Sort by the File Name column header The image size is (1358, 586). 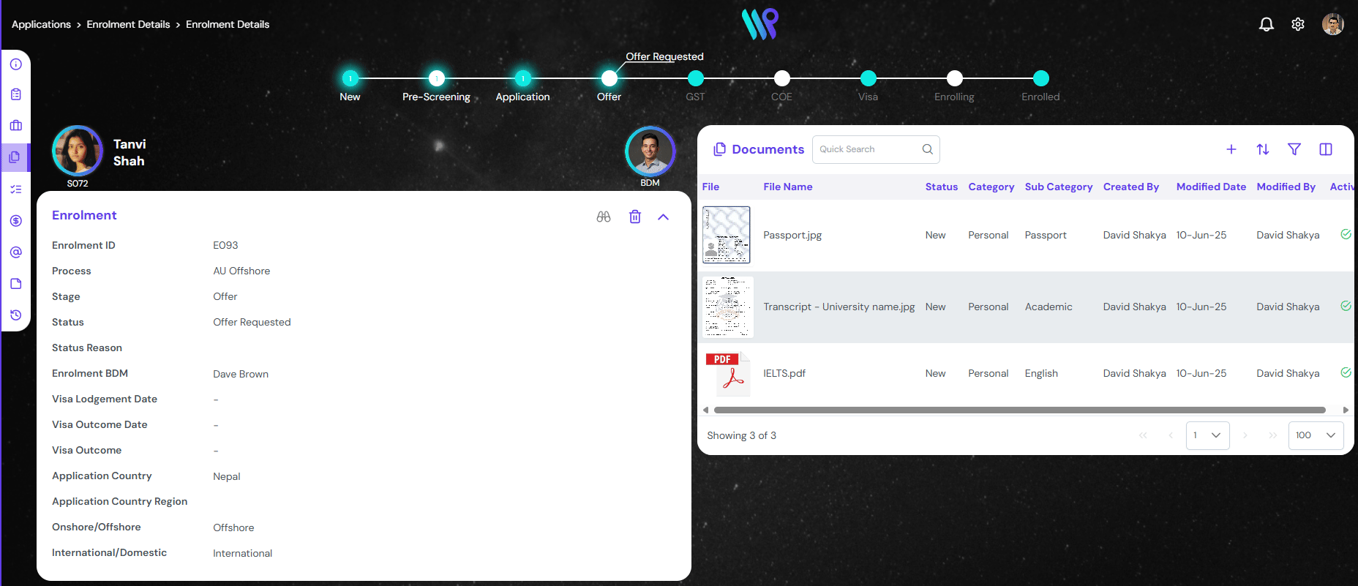(787, 187)
